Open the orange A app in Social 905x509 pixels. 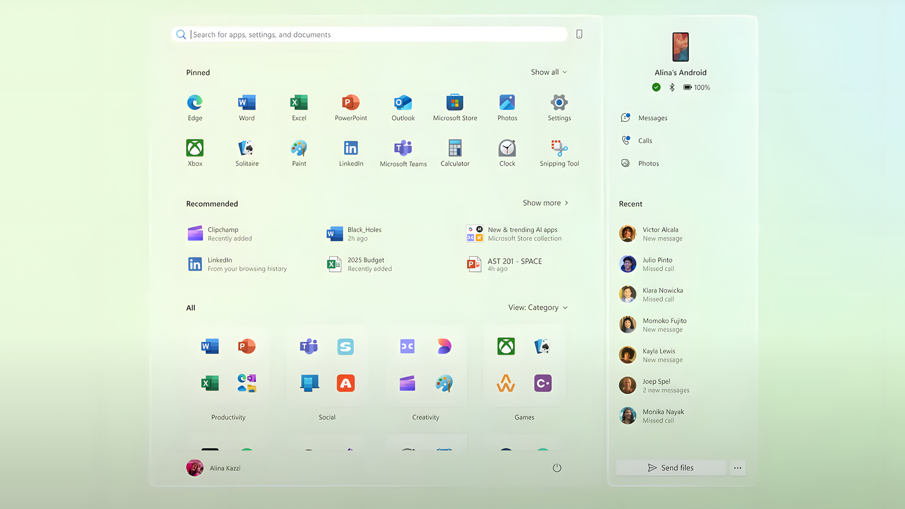pyautogui.click(x=346, y=383)
